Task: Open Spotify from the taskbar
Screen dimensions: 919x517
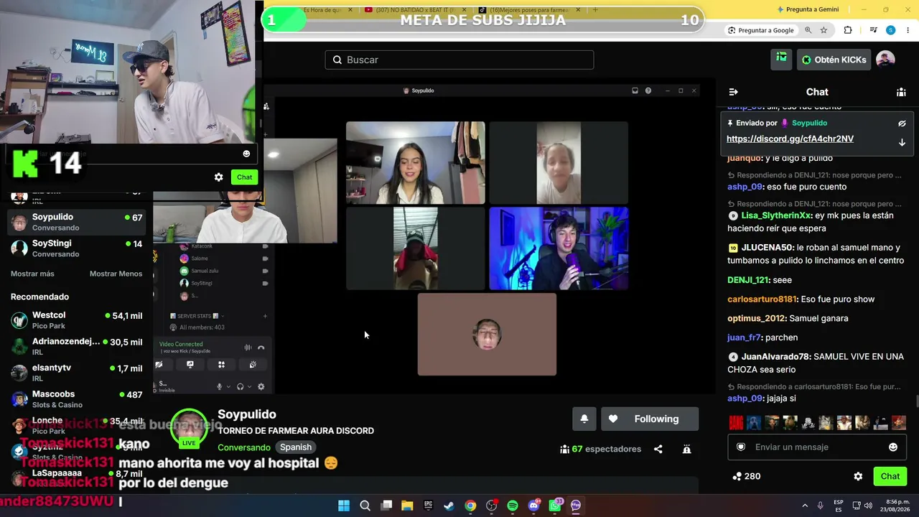Action: (x=512, y=506)
